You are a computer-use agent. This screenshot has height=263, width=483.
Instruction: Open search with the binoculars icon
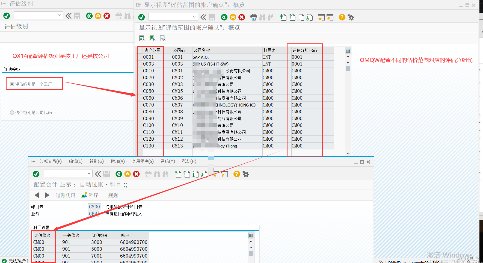[262, 17]
